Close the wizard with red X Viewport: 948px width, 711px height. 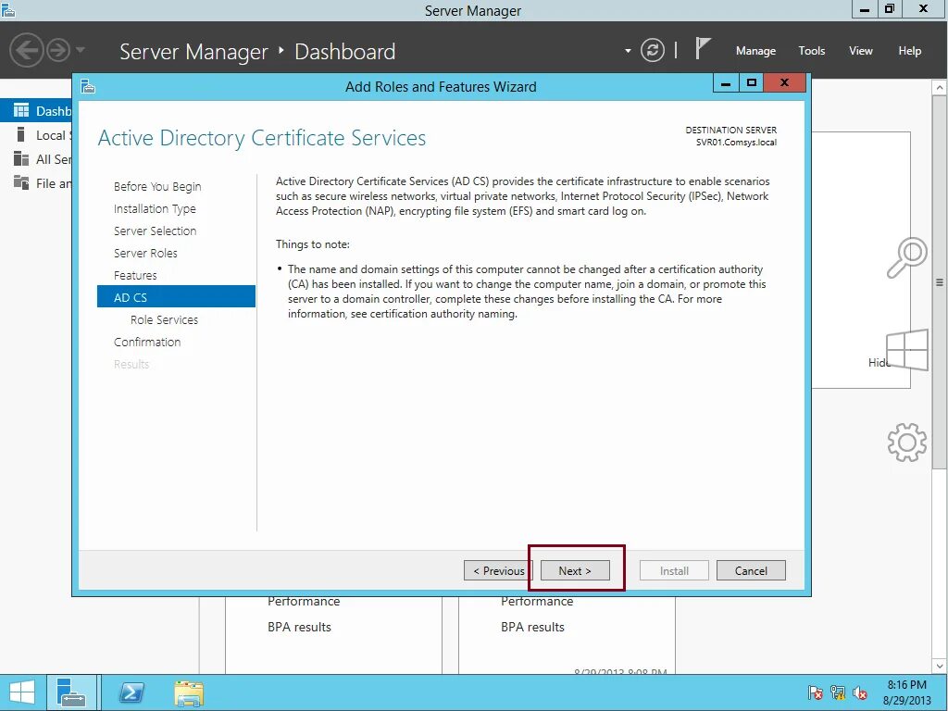pyautogui.click(x=784, y=82)
